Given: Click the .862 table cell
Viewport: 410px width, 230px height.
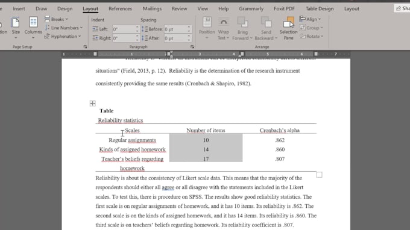Looking at the screenshot, I should [x=280, y=140].
